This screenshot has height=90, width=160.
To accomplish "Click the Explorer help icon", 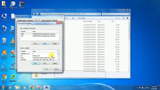I will click(127, 18).
